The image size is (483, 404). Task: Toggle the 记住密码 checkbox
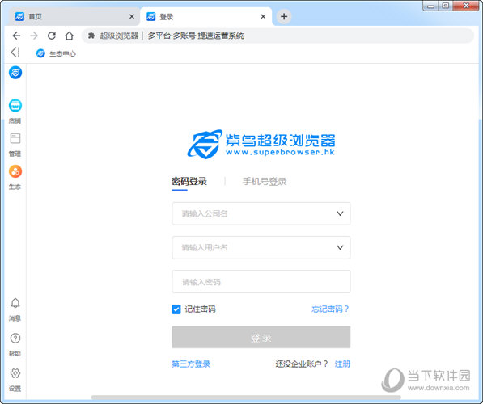176,309
